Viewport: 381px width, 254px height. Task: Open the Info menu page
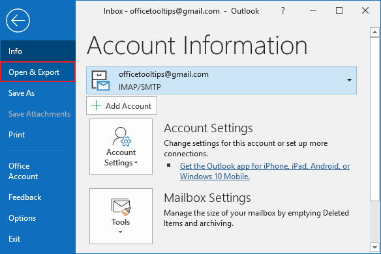coord(38,51)
